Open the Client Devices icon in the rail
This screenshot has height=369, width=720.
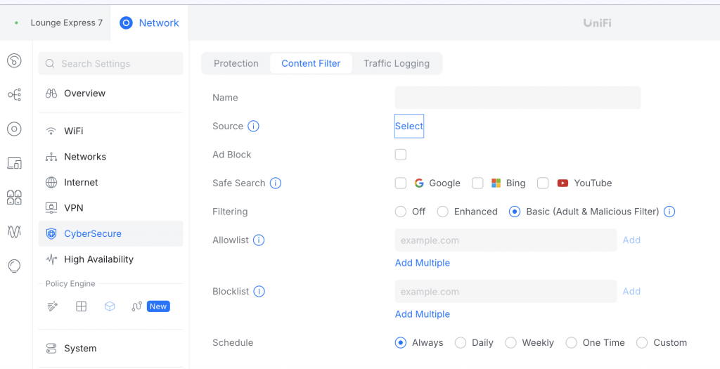(14, 163)
